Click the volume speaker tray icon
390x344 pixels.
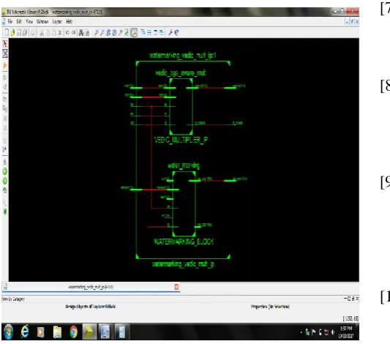coord(333,332)
